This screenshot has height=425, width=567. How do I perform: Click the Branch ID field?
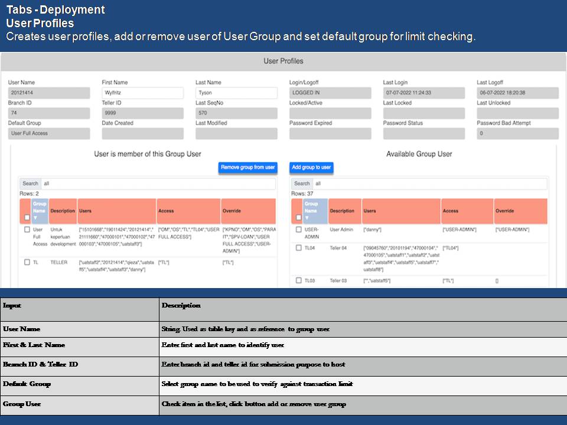(x=49, y=113)
